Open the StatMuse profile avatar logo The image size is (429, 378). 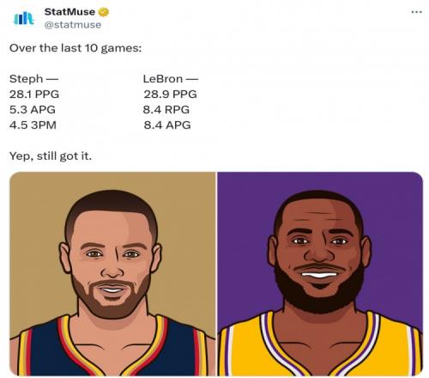point(24,18)
